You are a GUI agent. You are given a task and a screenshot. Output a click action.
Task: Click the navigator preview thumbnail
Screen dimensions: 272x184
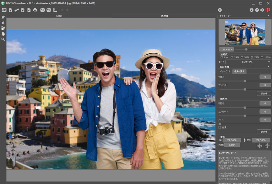(245, 32)
